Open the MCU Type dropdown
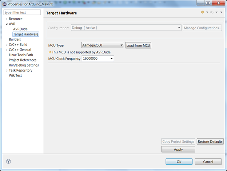The height and width of the screenshot is (171, 227). [x=103, y=45]
